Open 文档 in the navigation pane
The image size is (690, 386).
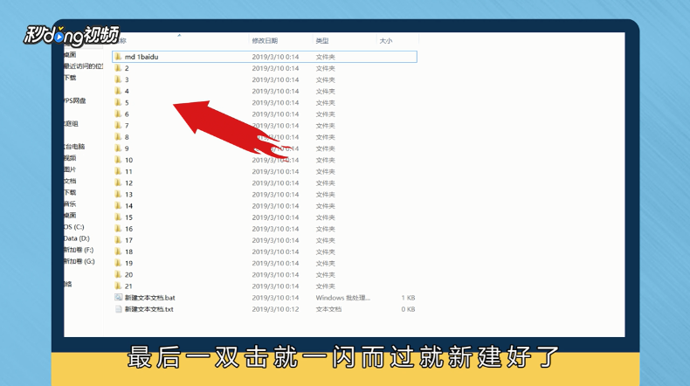tap(71, 181)
